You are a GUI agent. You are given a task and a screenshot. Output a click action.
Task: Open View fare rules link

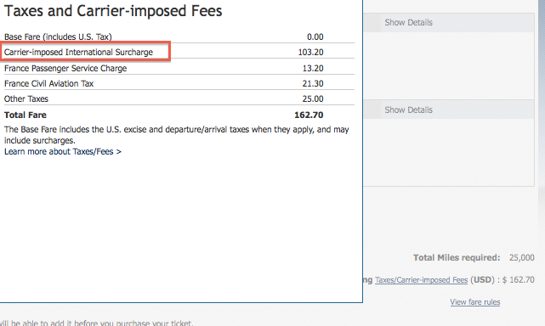[475, 302]
